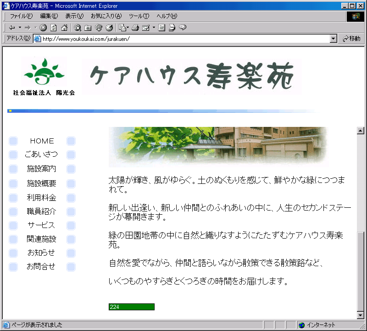The width and height of the screenshot is (367, 331).
Task: Open the History clock icon
Action: click(x=109, y=28)
